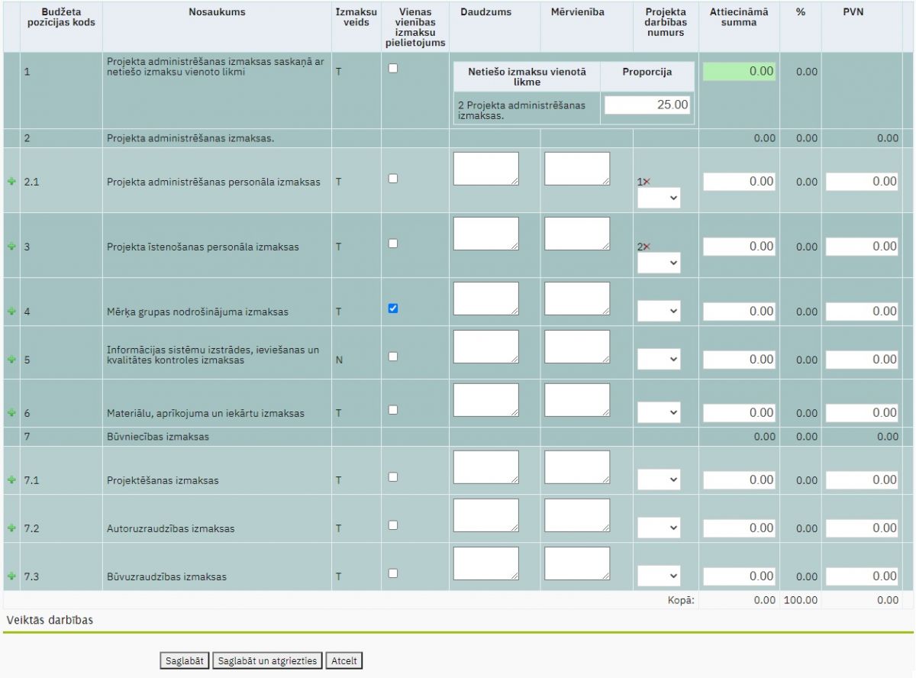The width and height of the screenshot is (916, 678).
Task: Click the Proporcija field showing 25.00
Action: (x=647, y=105)
